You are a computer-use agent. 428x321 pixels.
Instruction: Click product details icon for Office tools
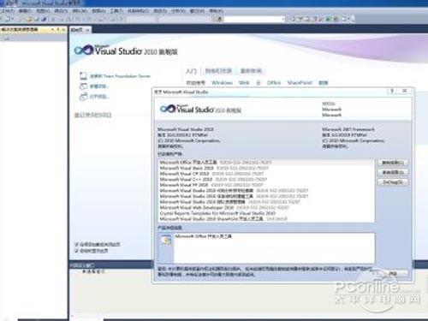(x=167, y=241)
